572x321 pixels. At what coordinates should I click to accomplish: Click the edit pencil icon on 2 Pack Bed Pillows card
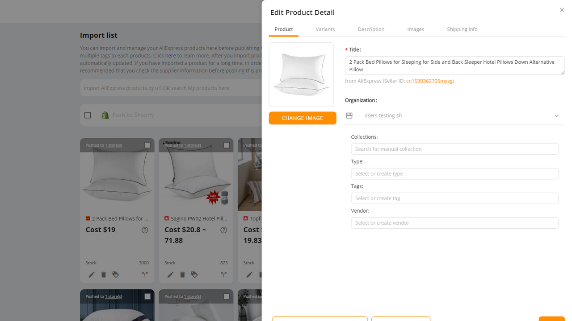pyautogui.click(x=92, y=275)
